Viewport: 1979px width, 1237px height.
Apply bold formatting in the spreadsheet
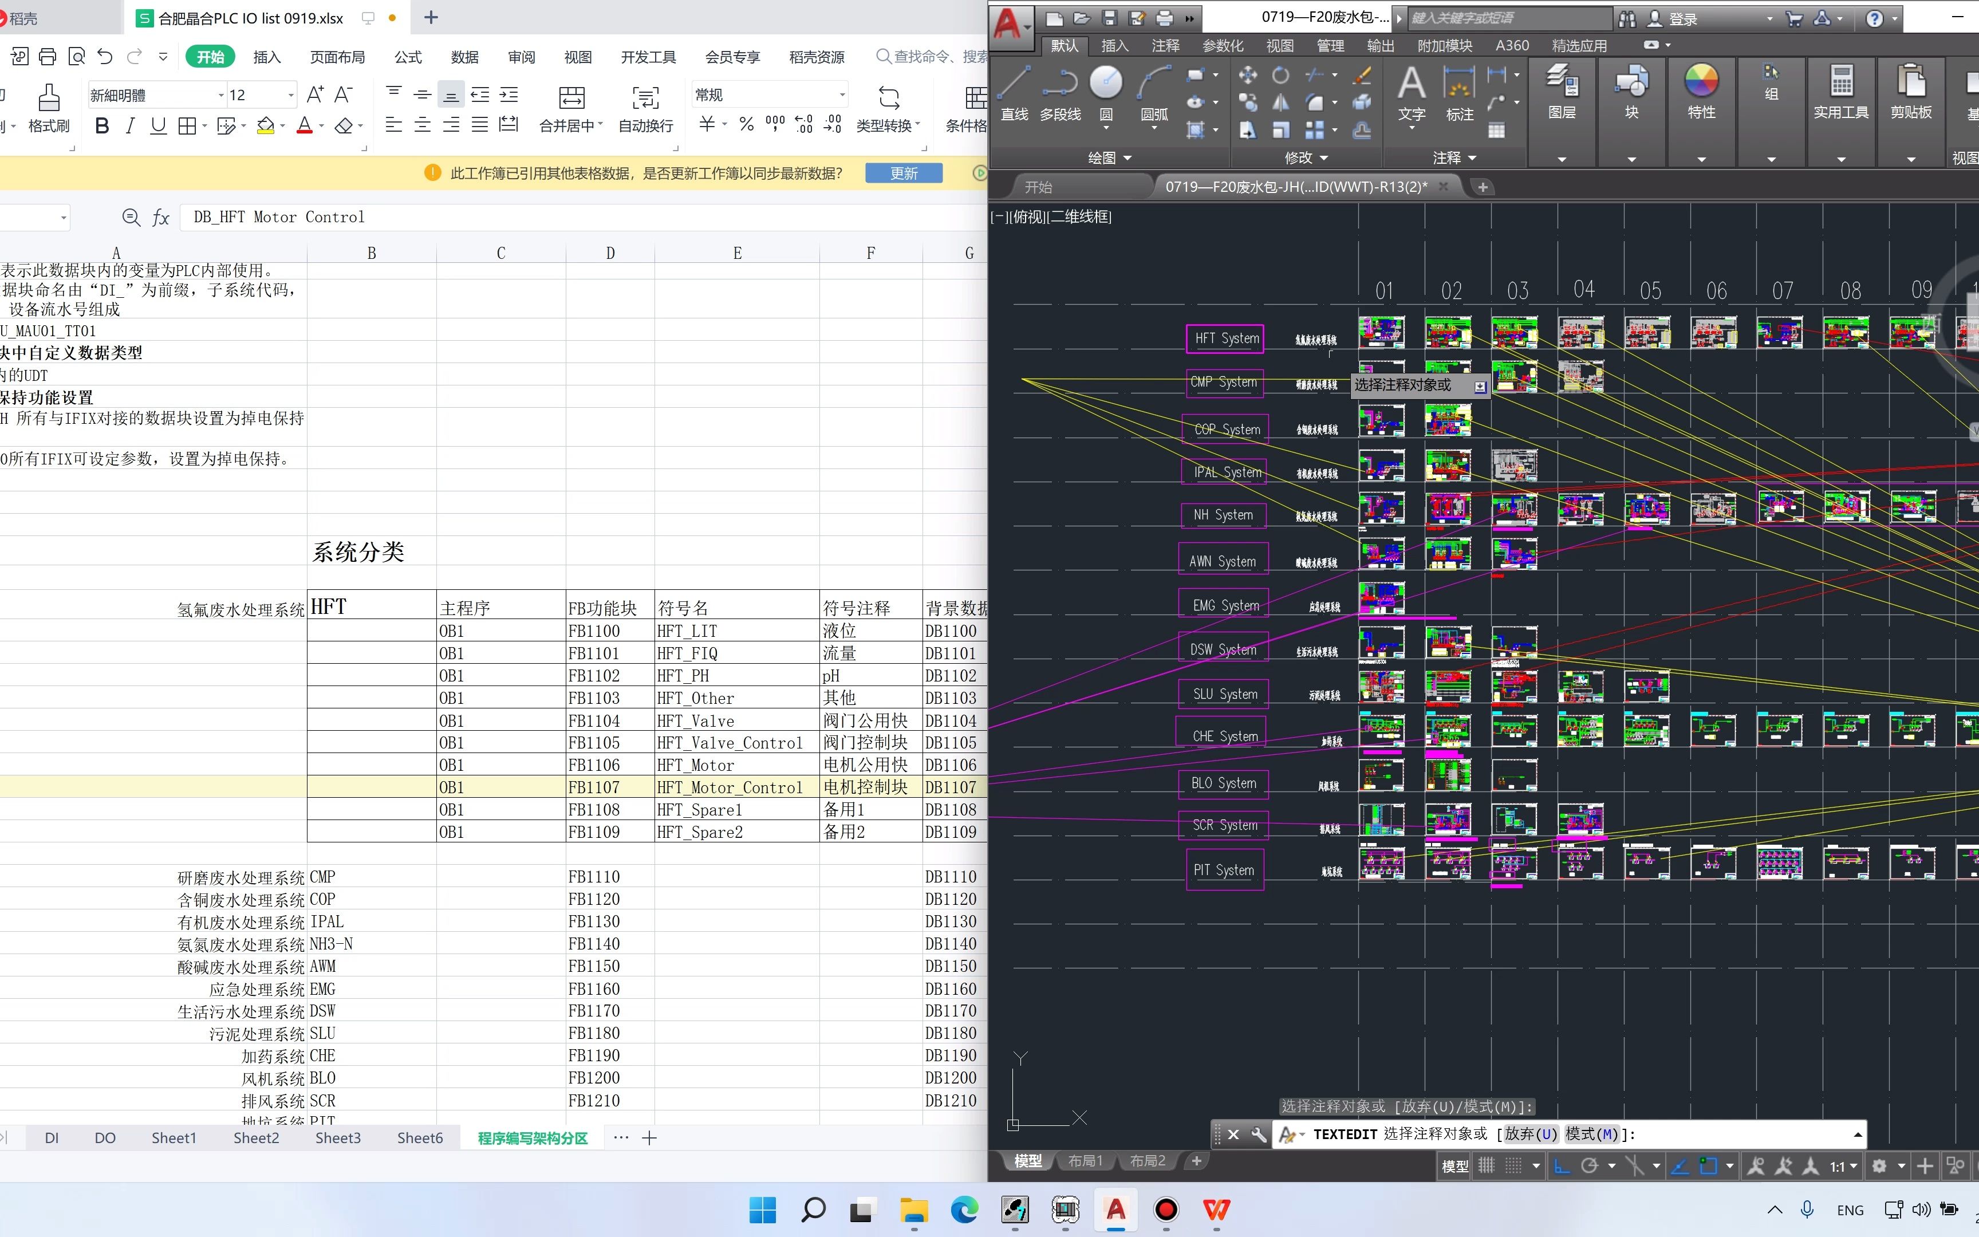click(x=103, y=125)
